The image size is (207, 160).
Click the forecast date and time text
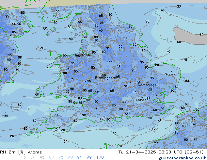click(161, 152)
